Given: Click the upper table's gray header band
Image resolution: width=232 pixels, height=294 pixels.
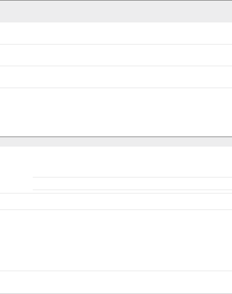Looking at the screenshot, I should [x=116, y=11].
